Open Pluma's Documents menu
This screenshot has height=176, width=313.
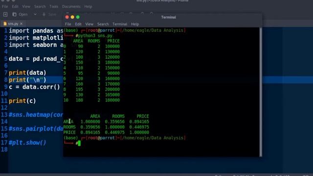[x=71, y=6]
